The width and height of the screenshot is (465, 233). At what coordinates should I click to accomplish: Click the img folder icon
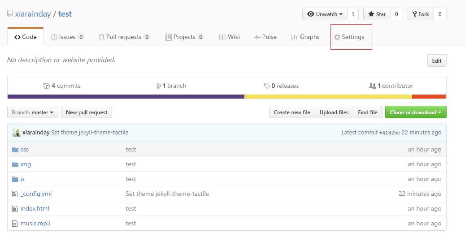[x=15, y=164]
